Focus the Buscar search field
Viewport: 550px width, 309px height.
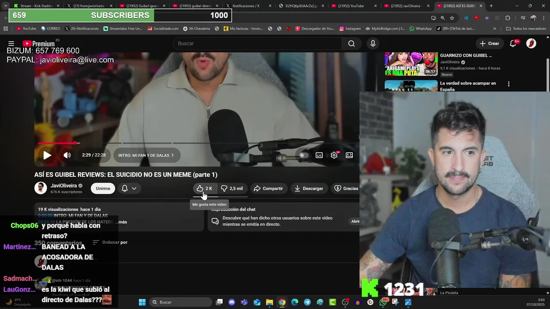click(x=258, y=43)
